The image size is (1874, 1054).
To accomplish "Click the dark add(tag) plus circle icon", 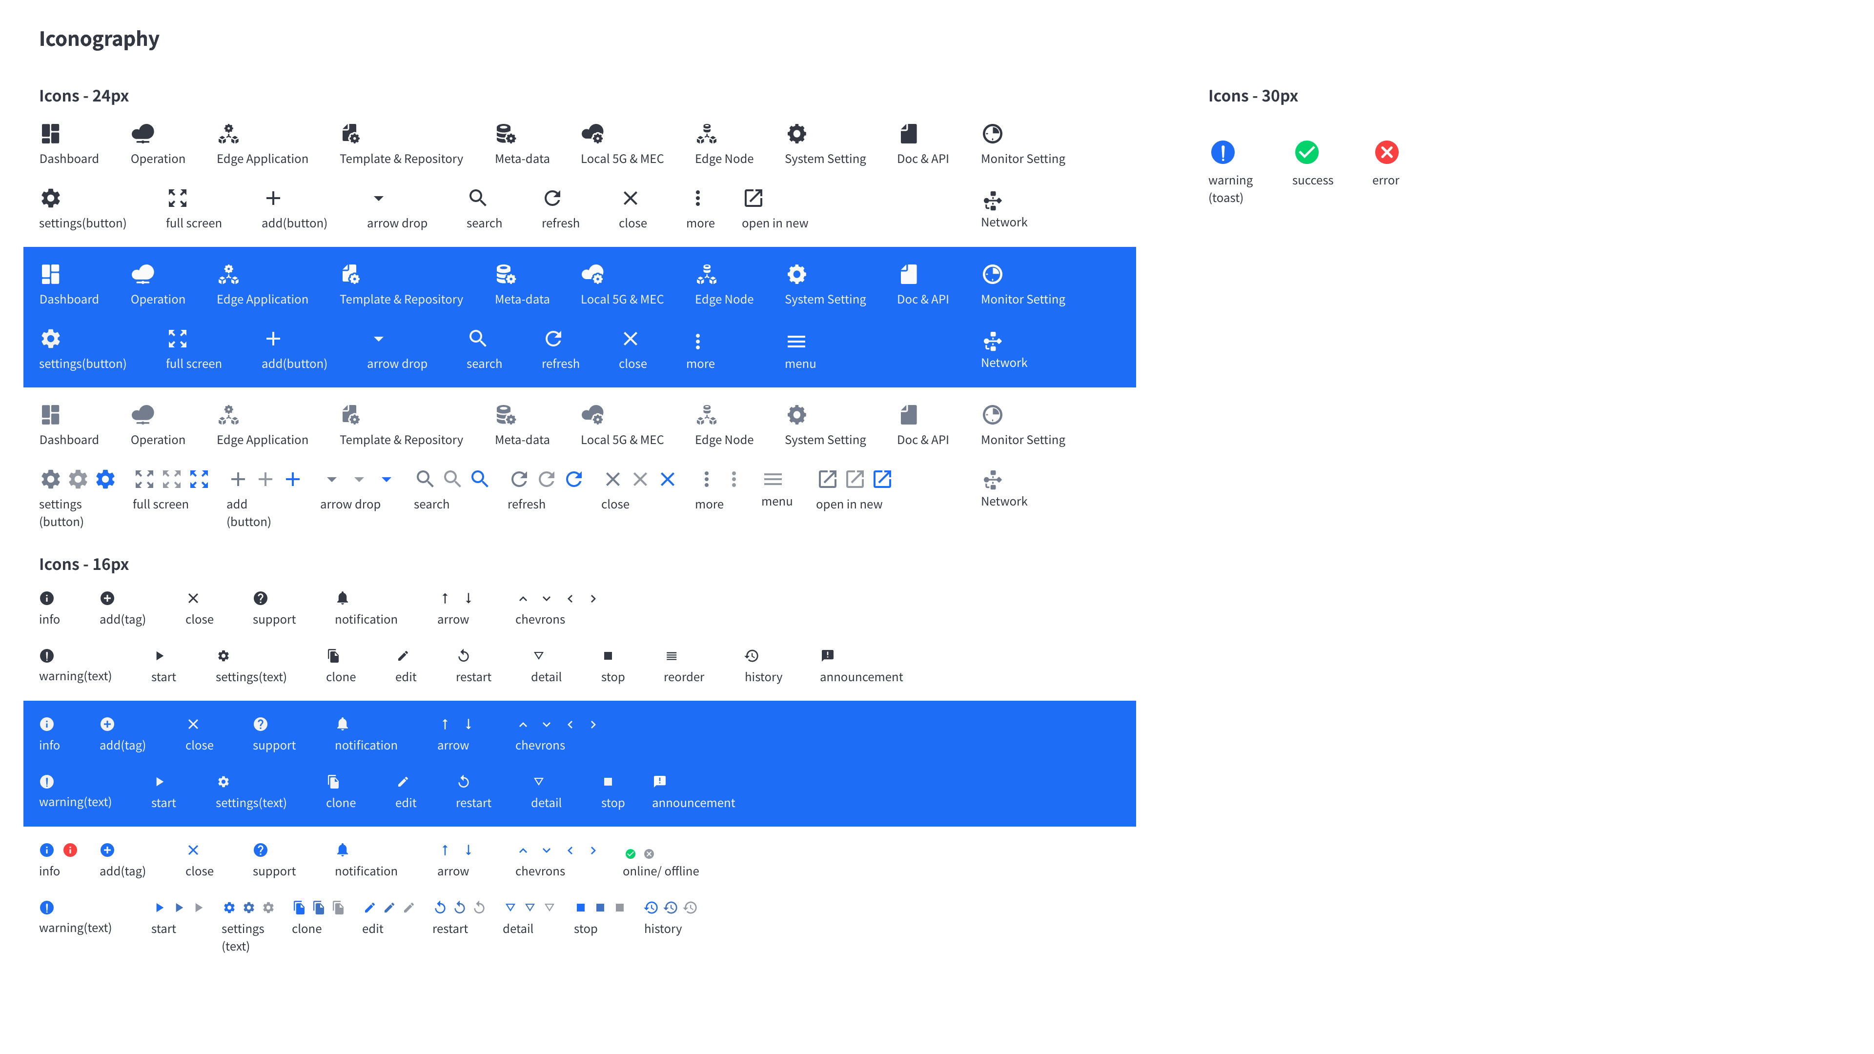I will click(x=107, y=598).
